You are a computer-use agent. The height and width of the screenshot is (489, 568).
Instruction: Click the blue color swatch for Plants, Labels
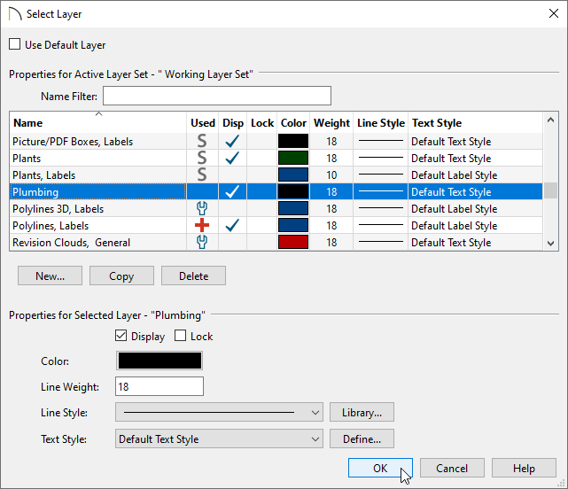293,175
